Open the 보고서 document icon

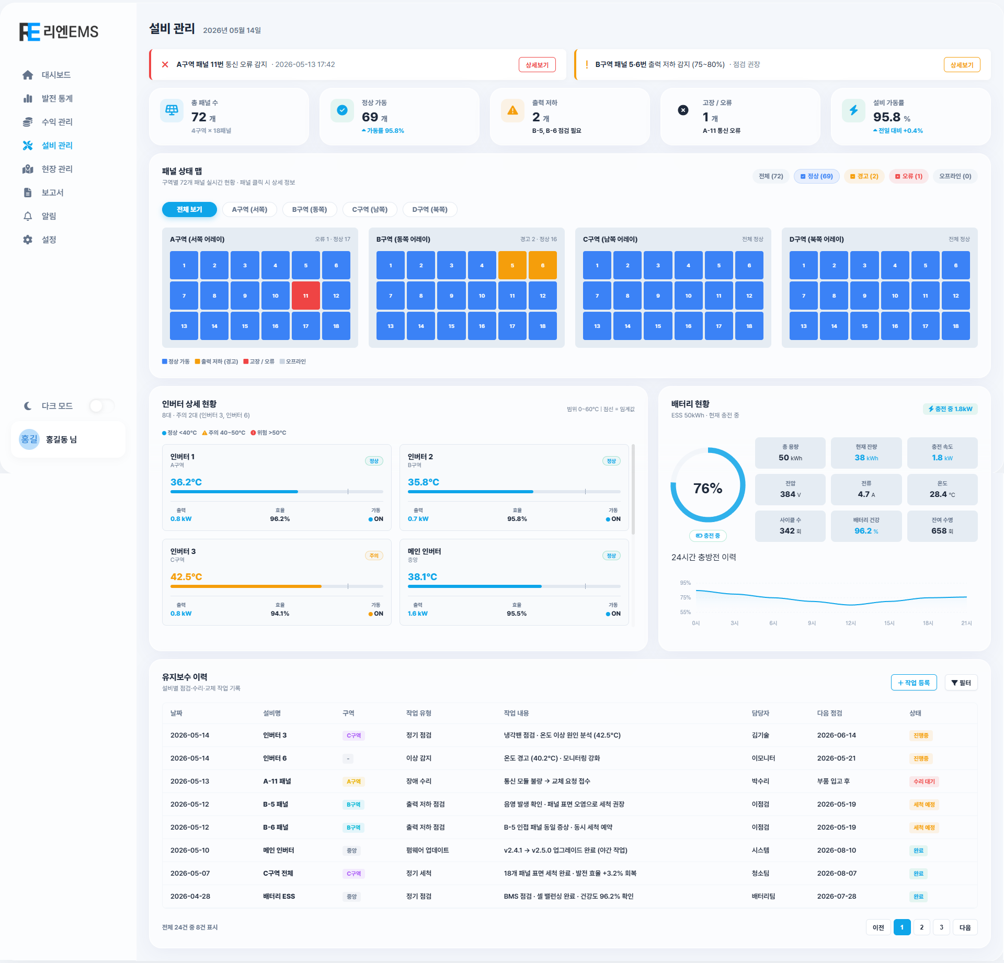coord(28,192)
